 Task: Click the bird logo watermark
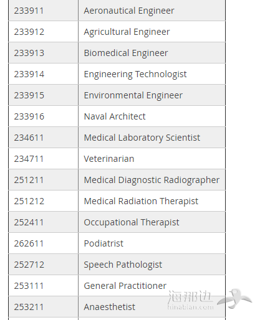[x=234, y=298]
